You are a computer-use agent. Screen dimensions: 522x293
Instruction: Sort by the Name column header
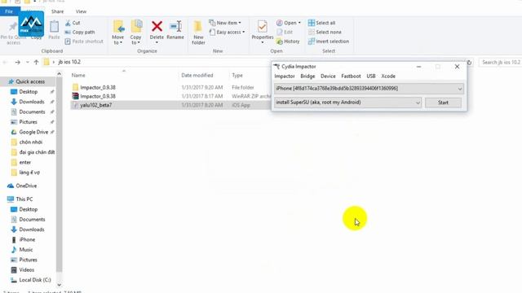tap(78, 76)
